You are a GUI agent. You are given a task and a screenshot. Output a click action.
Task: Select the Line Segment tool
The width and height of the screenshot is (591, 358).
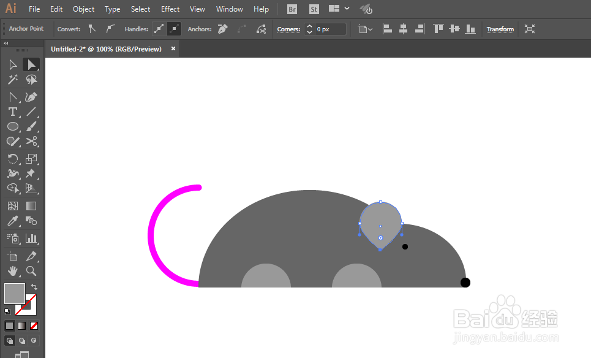pyautogui.click(x=31, y=112)
